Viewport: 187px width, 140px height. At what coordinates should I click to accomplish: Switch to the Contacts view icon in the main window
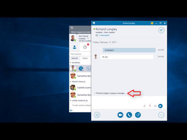pos(74,47)
